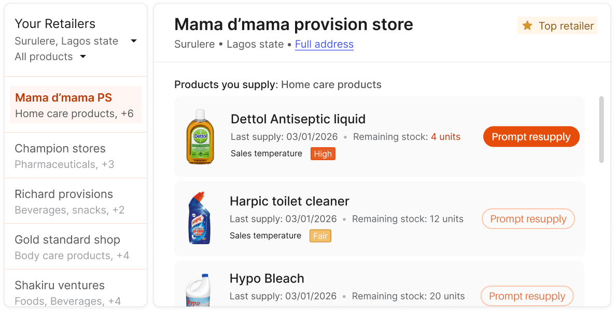615x312 pixels.
Task: Click the Top retailer badge
Action: click(557, 25)
